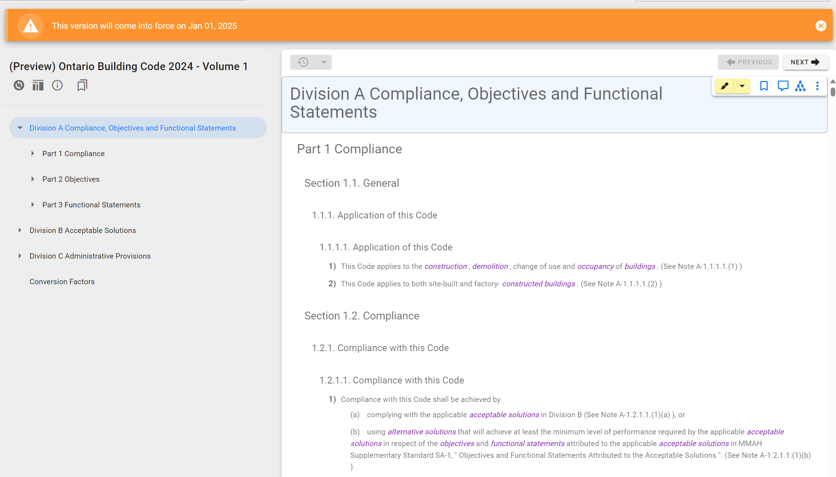
Task: Toggle the orange warning banner closed
Action: pos(821,25)
